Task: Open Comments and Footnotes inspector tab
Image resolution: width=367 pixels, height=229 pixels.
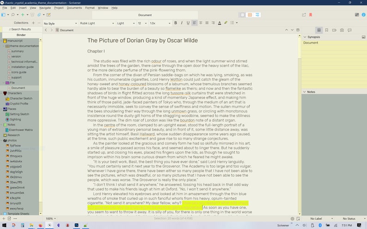Action: tap(350, 30)
